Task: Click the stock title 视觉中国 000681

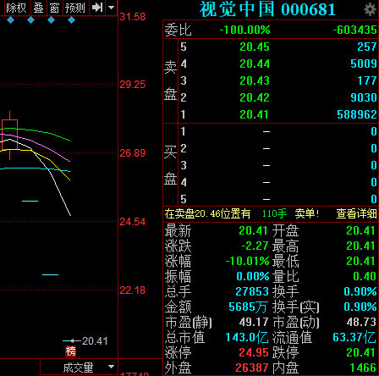Action: coord(267,9)
